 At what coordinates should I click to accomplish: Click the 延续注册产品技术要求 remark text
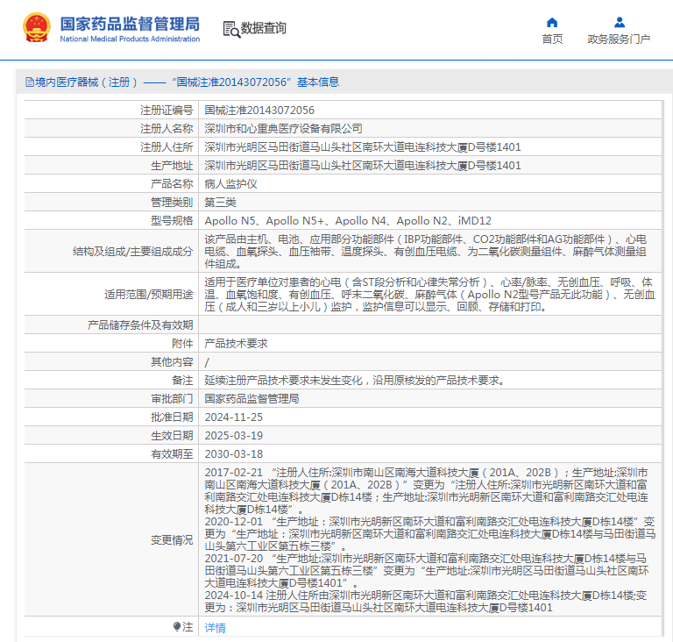[x=357, y=381]
